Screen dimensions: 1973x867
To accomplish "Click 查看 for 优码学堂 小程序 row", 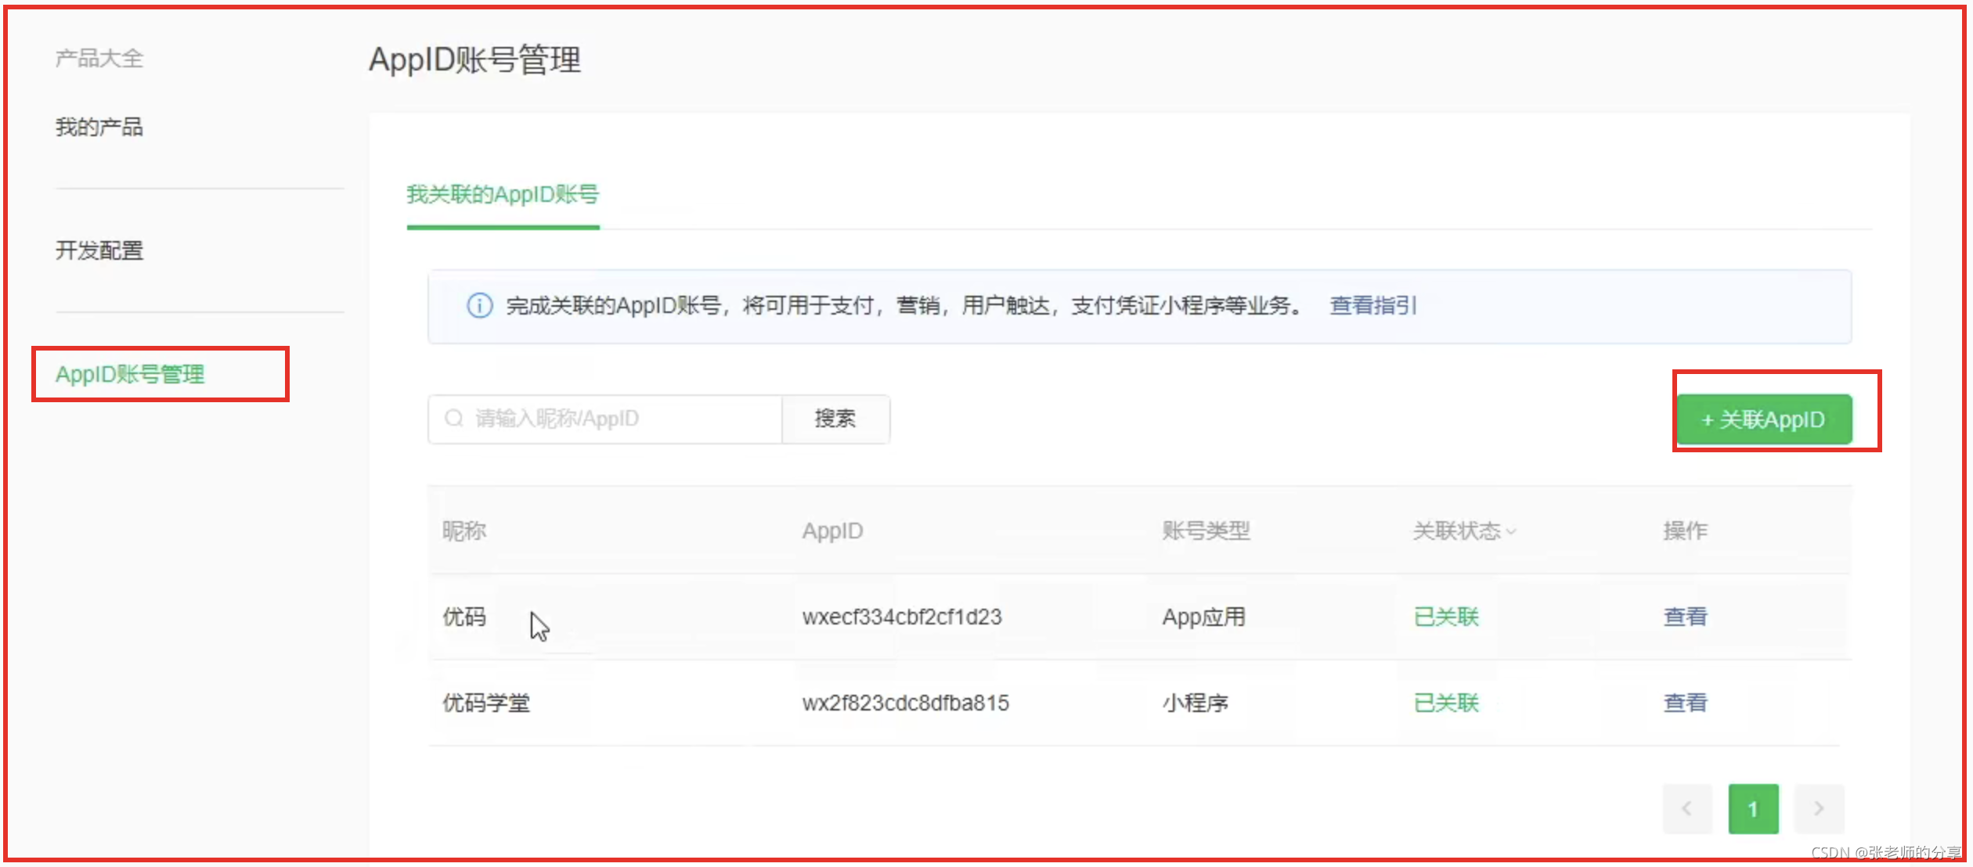I will [x=1685, y=703].
